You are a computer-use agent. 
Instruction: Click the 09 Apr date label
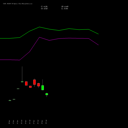[x=9, y=122]
